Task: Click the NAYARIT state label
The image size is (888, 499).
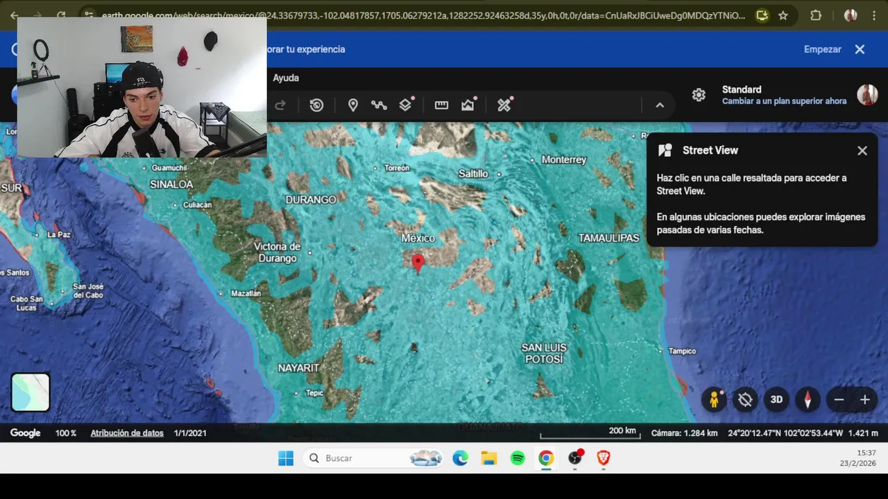Action: coord(298,368)
